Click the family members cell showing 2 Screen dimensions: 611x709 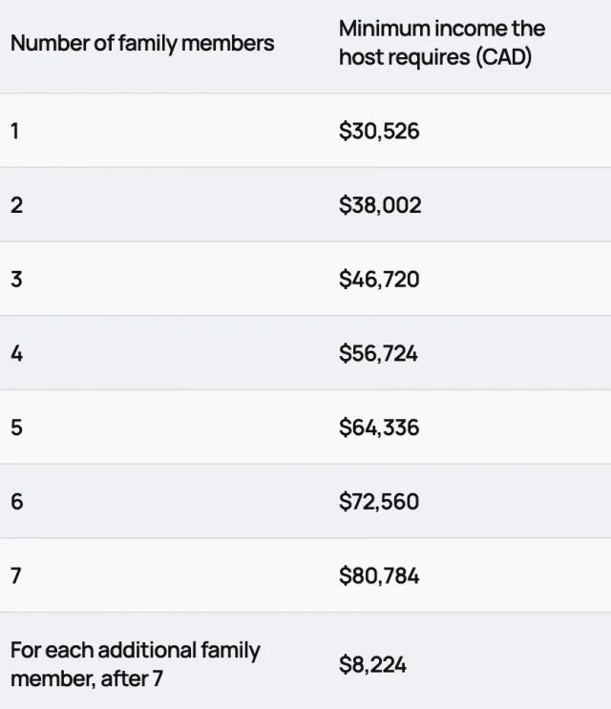point(15,205)
